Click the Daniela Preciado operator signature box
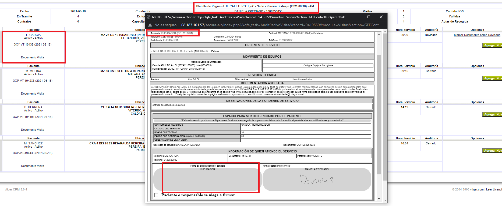Screen dimensions: 502x206 pos(317,179)
